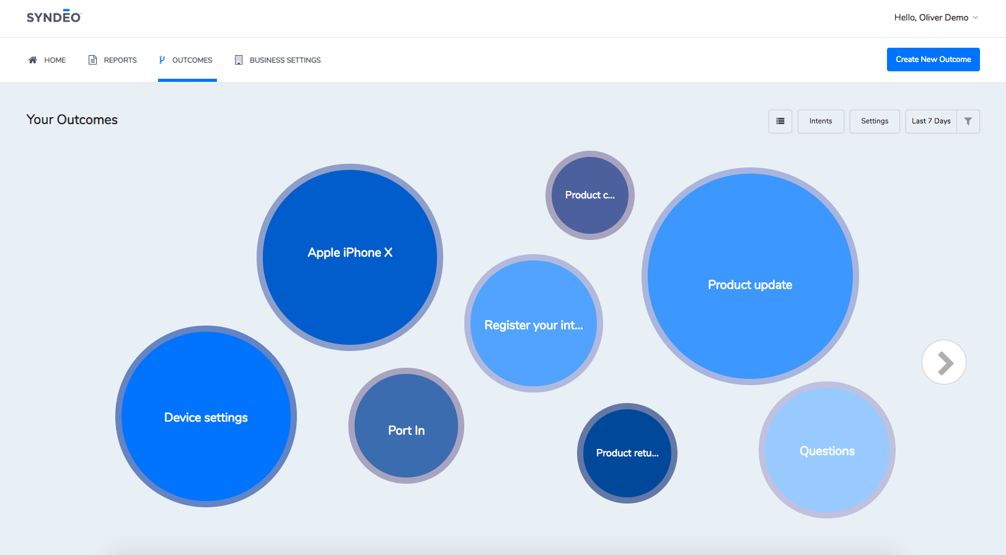Image resolution: width=1006 pixels, height=555 pixels.
Task: Select the OUTCOMES tab
Action: click(x=187, y=60)
